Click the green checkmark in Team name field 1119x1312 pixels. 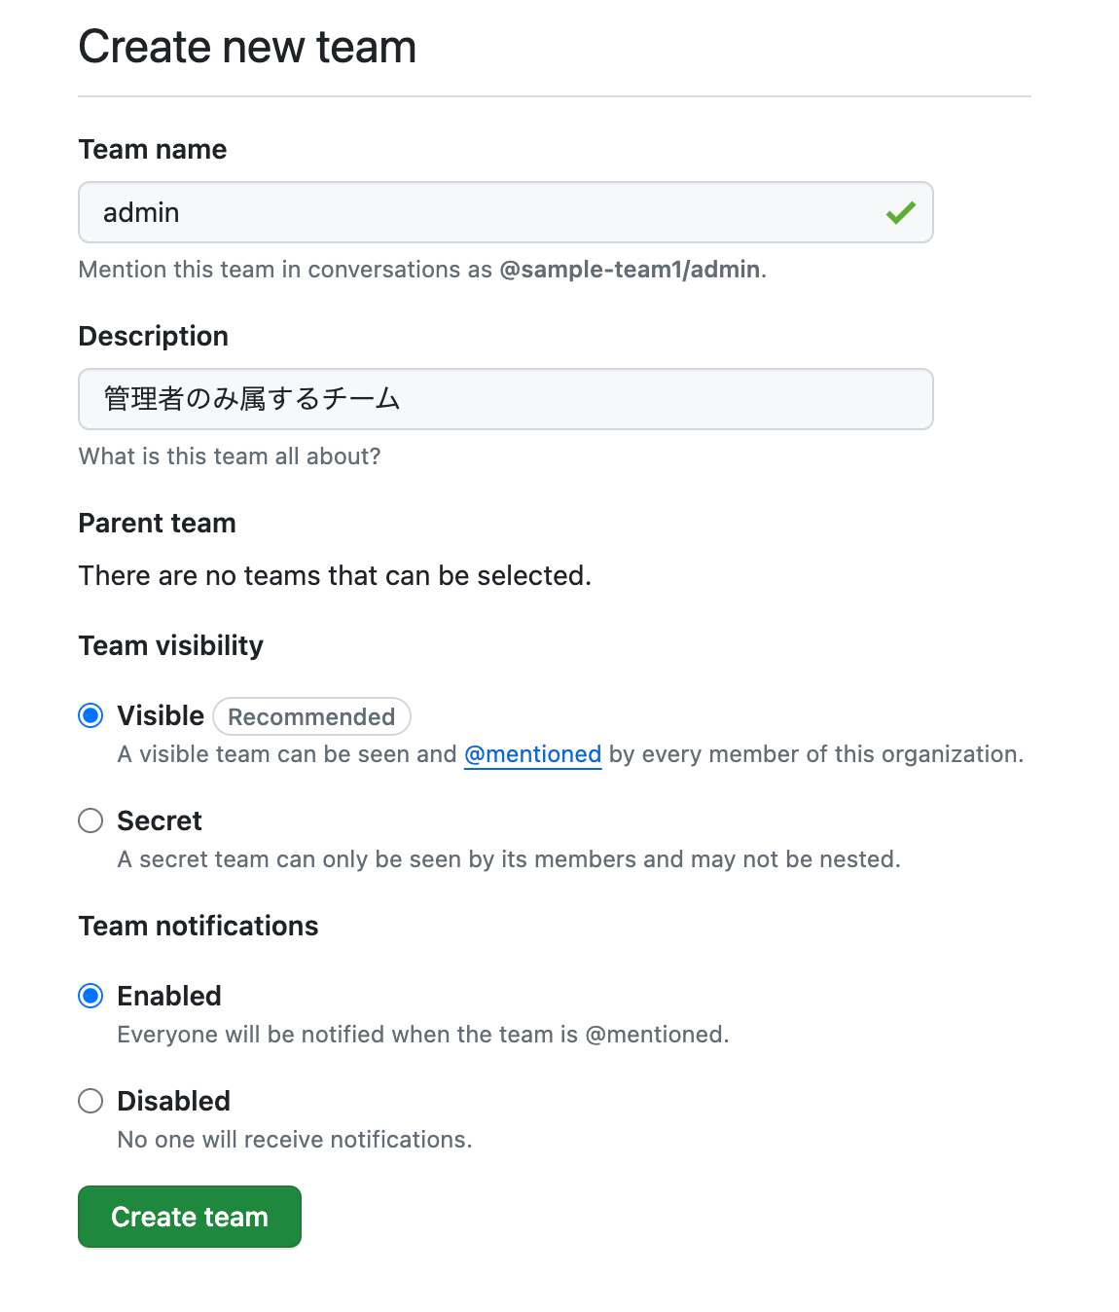click(x=900, y=212)
